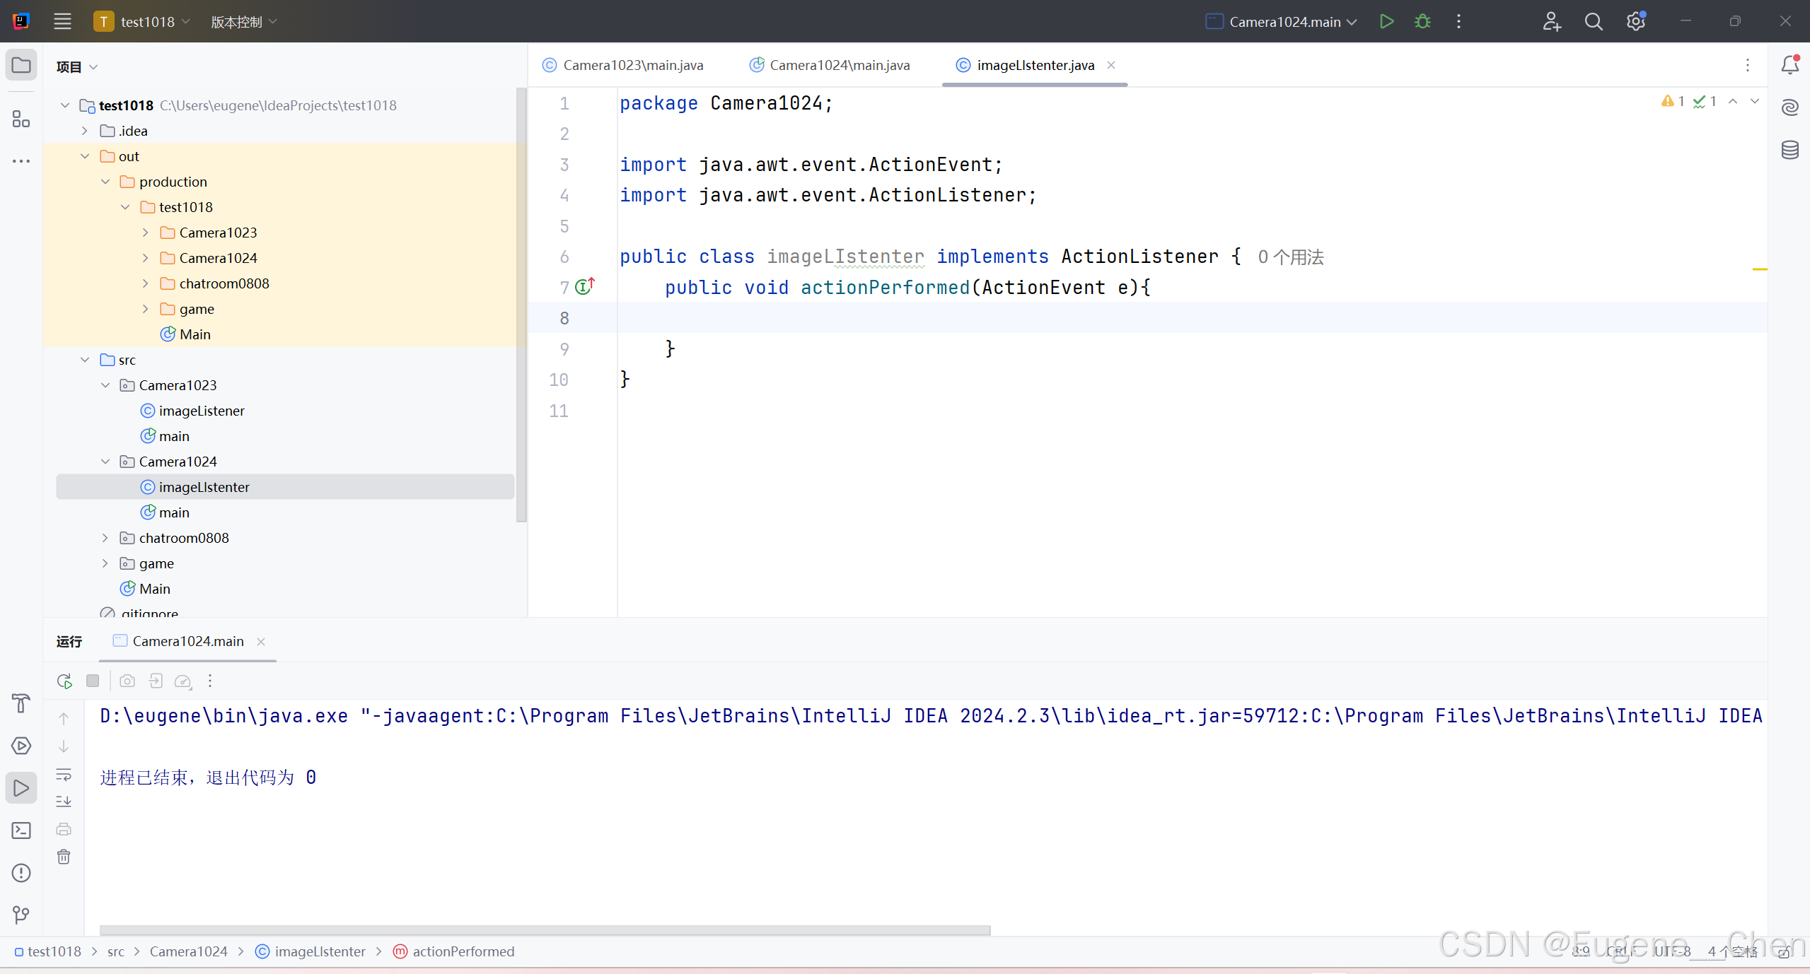Toggle the Project tool window folder icon
Screen dimensions: 1810x974
(21, 66)
